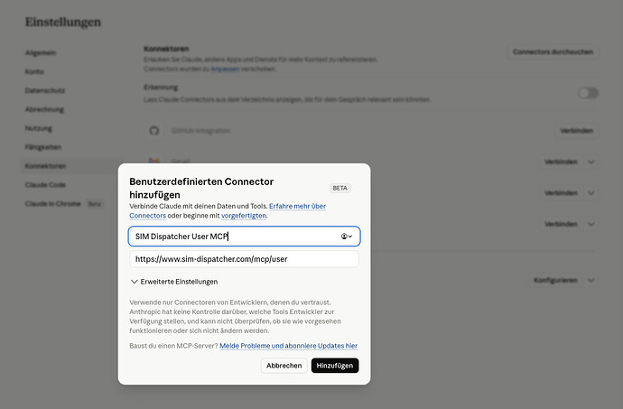Select Claude in Chrome sidebar entry
This screenshot has width=623, height=409.
[x=53, y=204]
